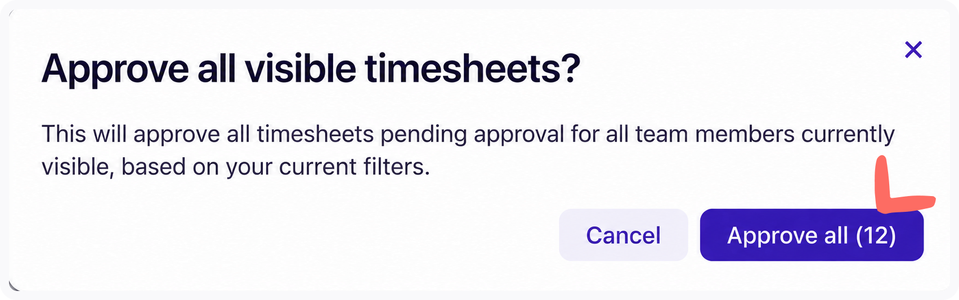The width and height of the screenshot is (959, 300).
Task: Confirm with Approve all (12) button
Action: pos(812,235)
